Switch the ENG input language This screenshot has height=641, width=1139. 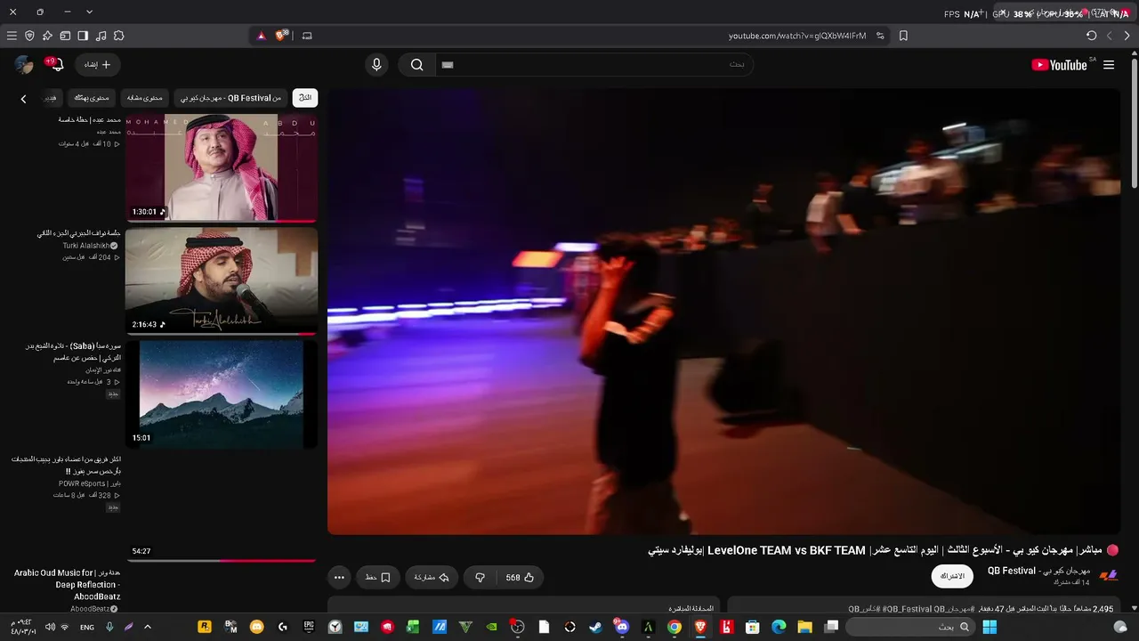(x=87, y=627)
